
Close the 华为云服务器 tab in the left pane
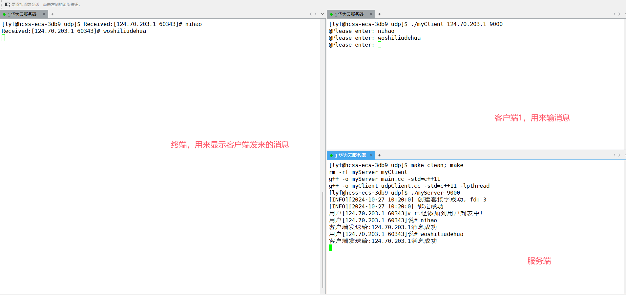click(x=44, y=14)
